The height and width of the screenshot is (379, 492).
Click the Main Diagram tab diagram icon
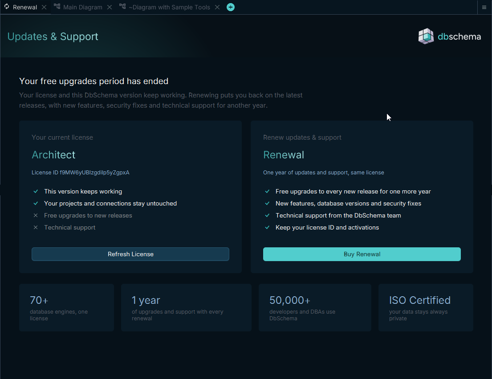coord(57,6)
